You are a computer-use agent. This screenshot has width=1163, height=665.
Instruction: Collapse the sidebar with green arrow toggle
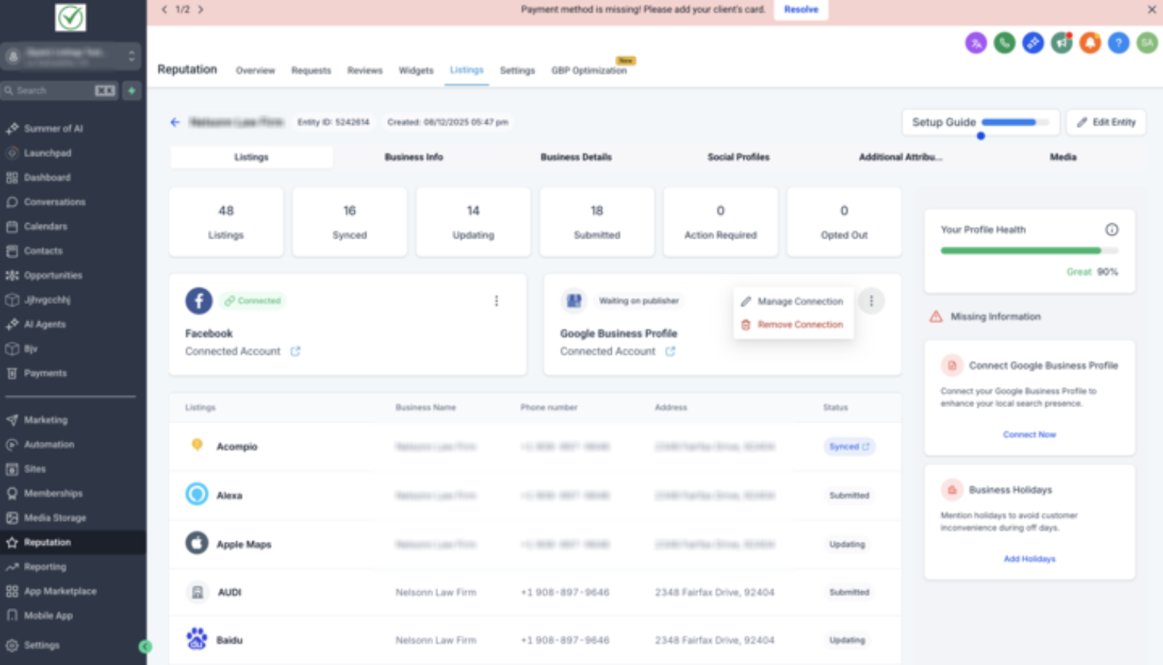click(x=145, y=647)
